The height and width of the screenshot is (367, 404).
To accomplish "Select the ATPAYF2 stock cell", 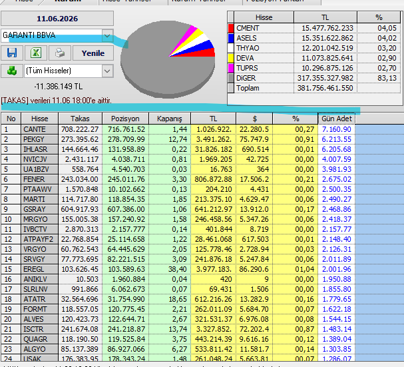I will (x=40, y=239).
